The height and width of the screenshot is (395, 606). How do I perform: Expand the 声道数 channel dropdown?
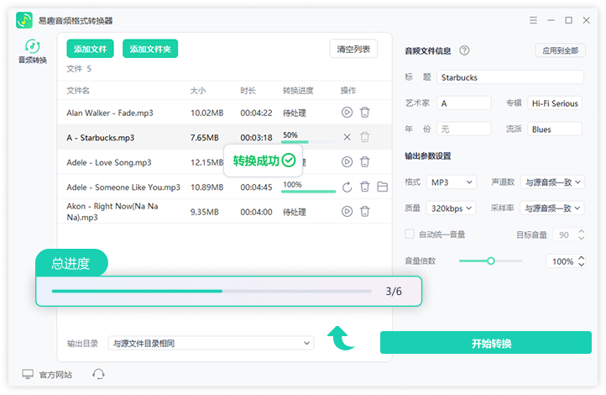coord(553,182)
